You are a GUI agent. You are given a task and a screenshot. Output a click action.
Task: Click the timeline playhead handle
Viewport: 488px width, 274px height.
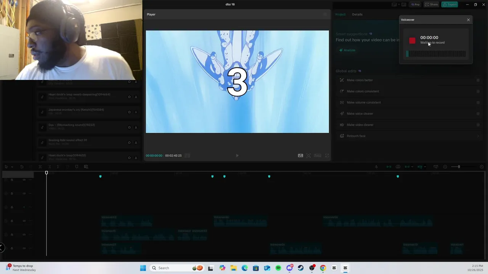tap(47, 173)
